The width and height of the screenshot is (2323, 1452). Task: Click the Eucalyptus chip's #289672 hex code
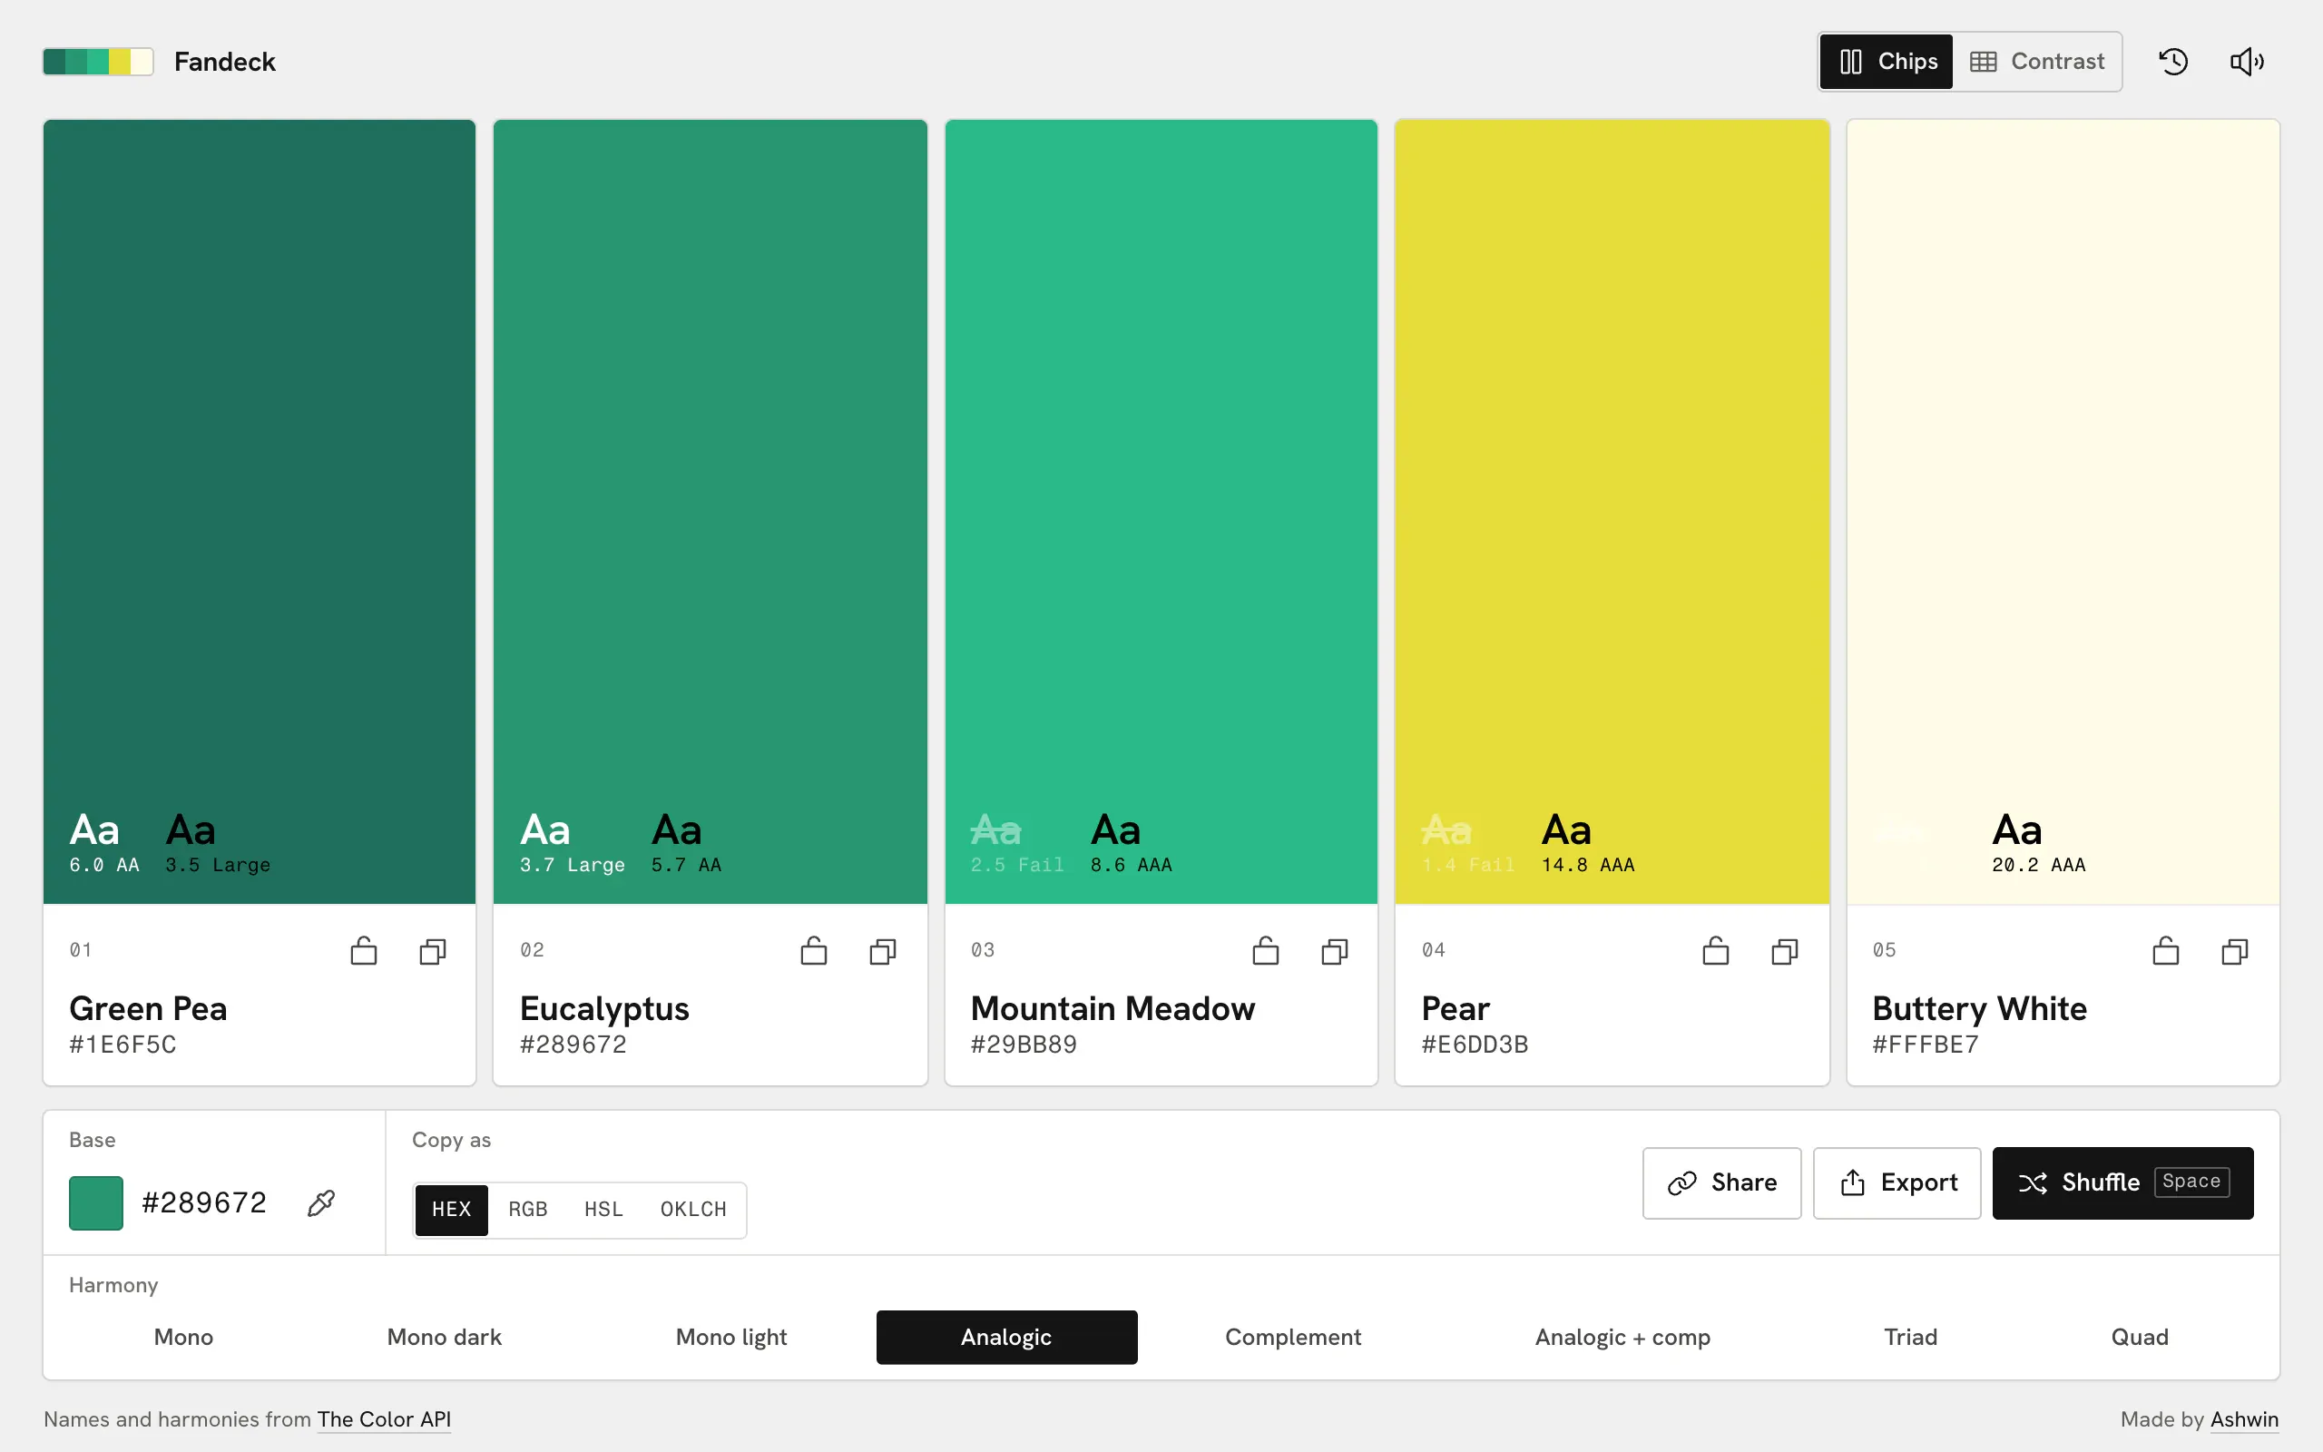pyautogui.click(x=573, y=1045)
